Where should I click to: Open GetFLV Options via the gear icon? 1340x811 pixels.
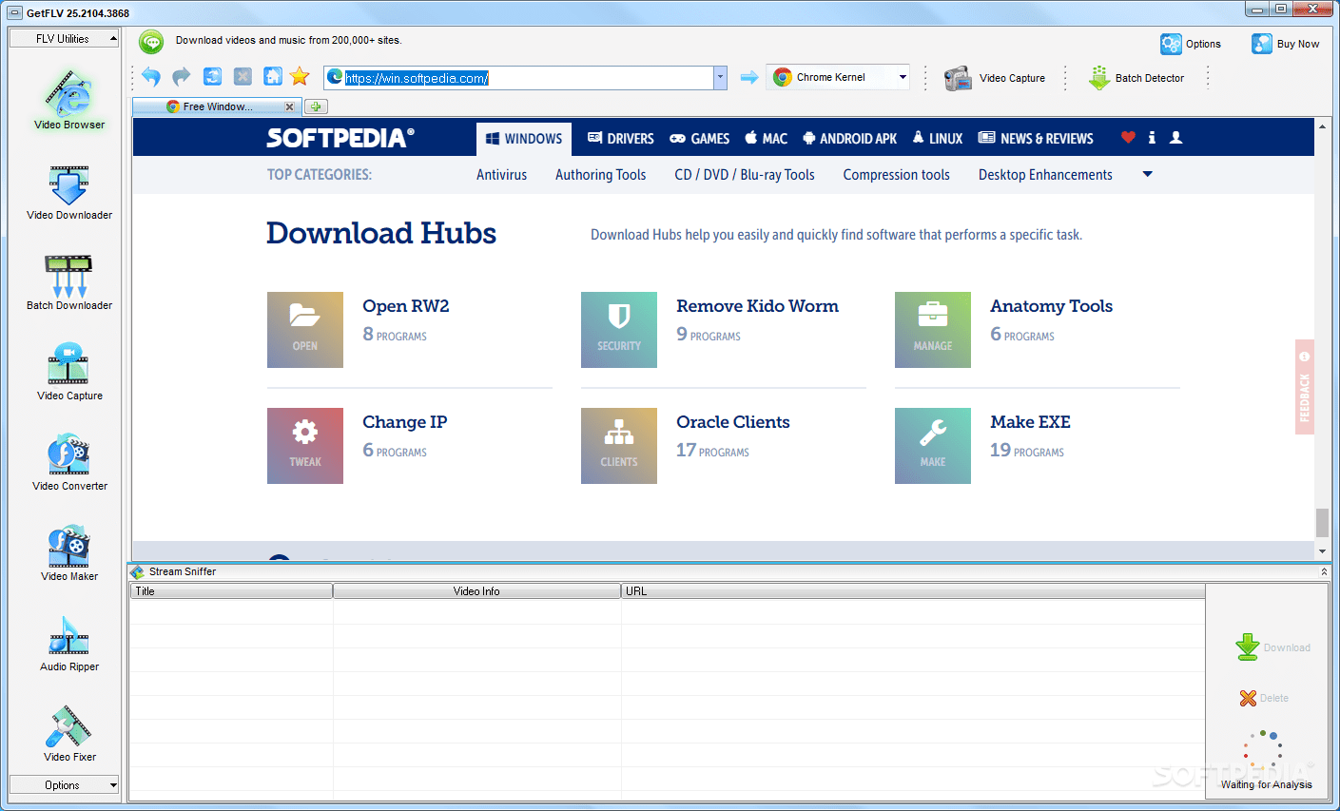click(x=1191, y=44)
